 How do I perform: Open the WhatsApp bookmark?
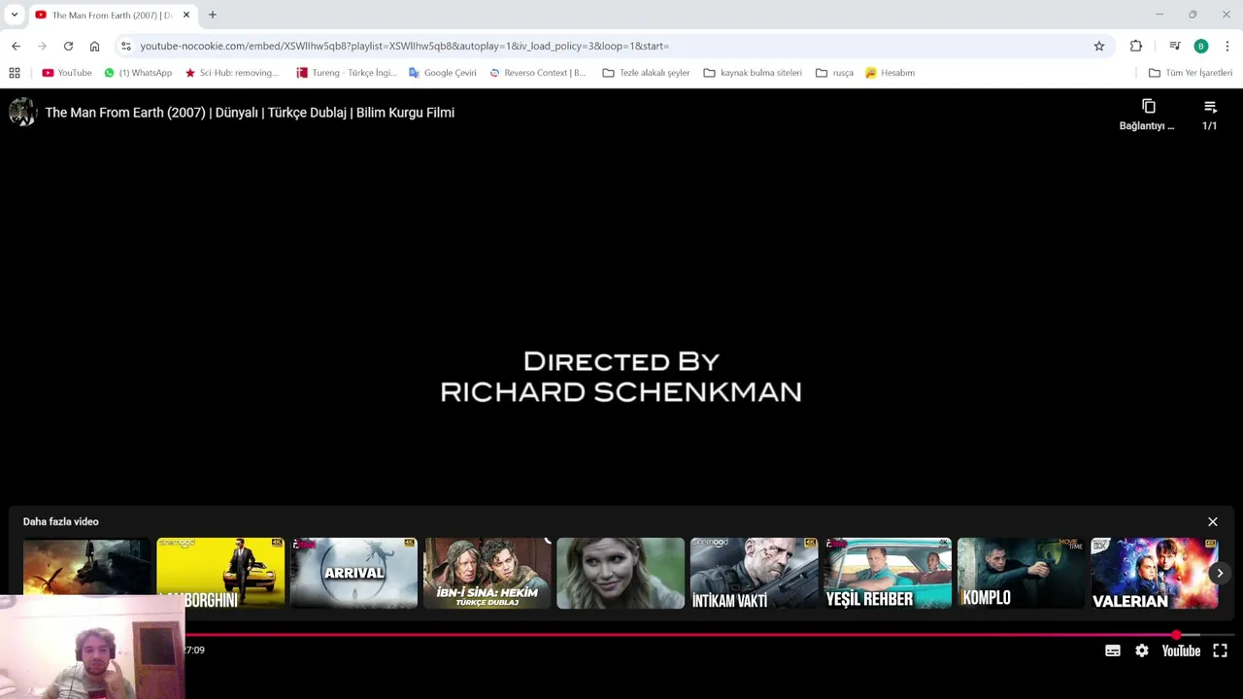(138, 73)
